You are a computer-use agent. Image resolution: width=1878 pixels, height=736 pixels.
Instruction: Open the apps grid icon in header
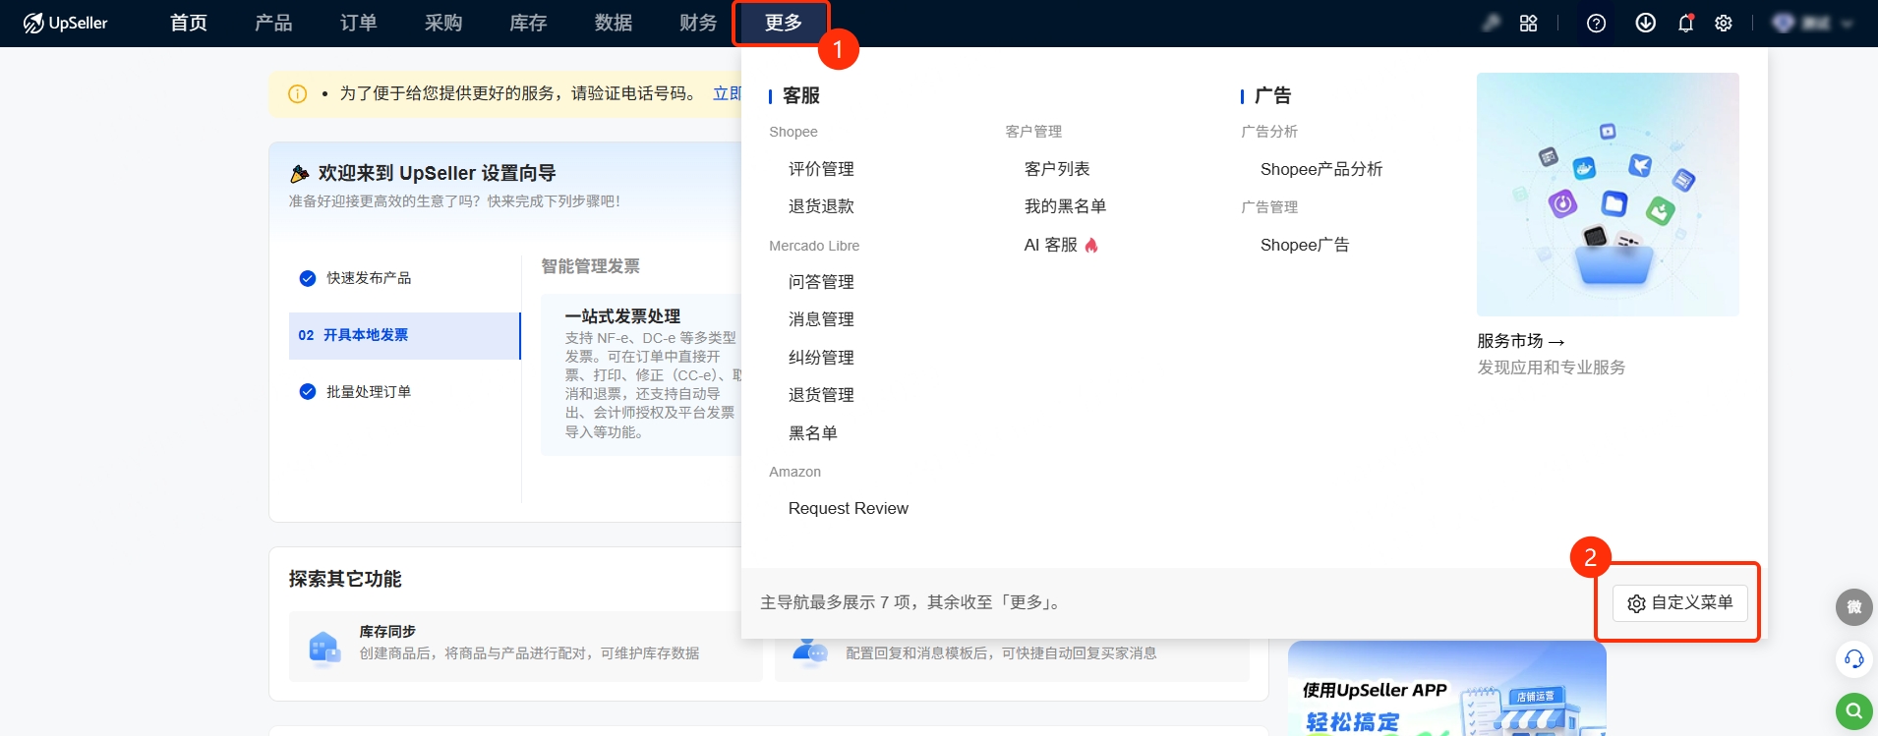1528,23
